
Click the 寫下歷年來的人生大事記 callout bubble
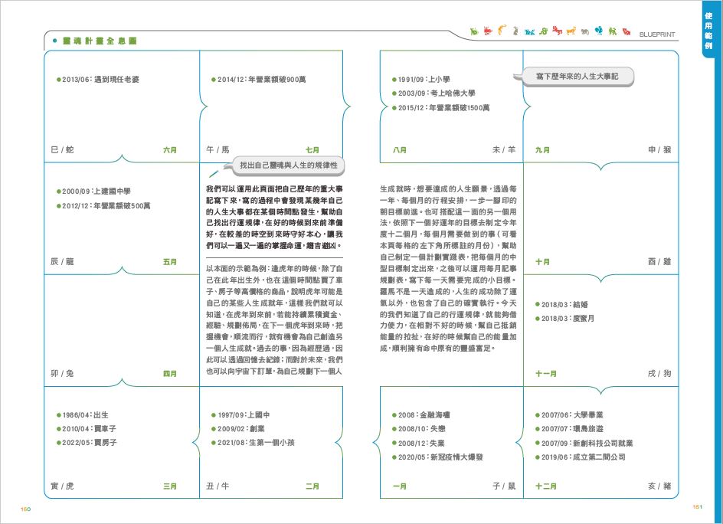[x=577, y=77]
